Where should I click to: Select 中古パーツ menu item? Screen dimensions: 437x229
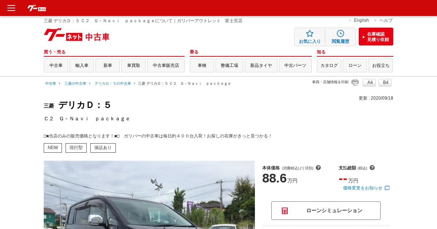295,65
